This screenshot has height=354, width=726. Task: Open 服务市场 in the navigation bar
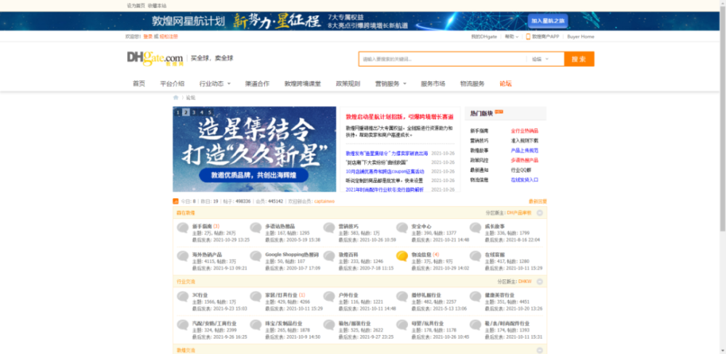click(x=433, y=83)
